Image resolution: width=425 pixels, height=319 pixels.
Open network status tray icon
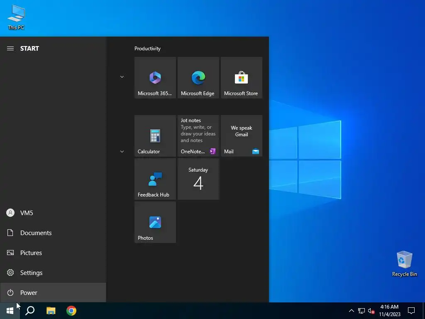point(361,311)
